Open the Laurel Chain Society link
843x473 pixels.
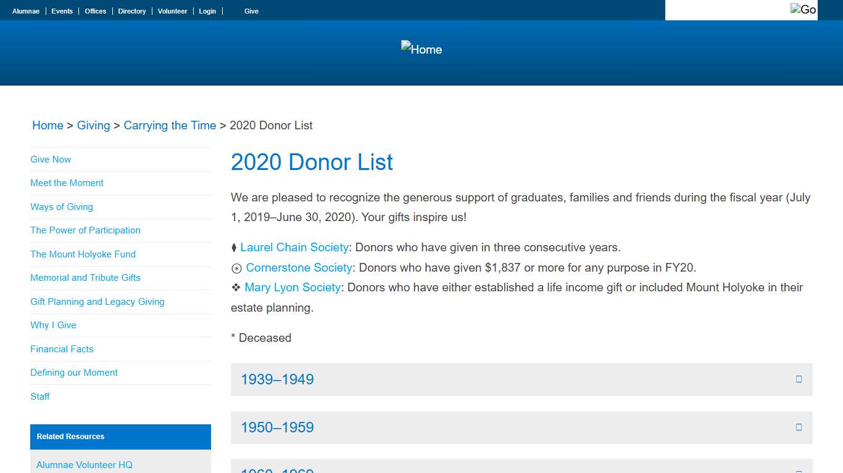pos(294,247)
